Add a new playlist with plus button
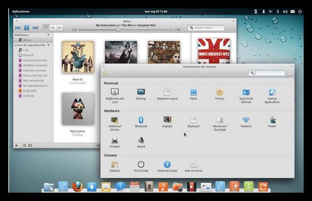This screenshot has height=201, width=312. click(x=16, y=145)
